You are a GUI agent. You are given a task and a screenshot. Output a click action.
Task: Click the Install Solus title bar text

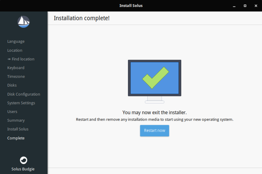pyautogui.click(x=131, y=6)
